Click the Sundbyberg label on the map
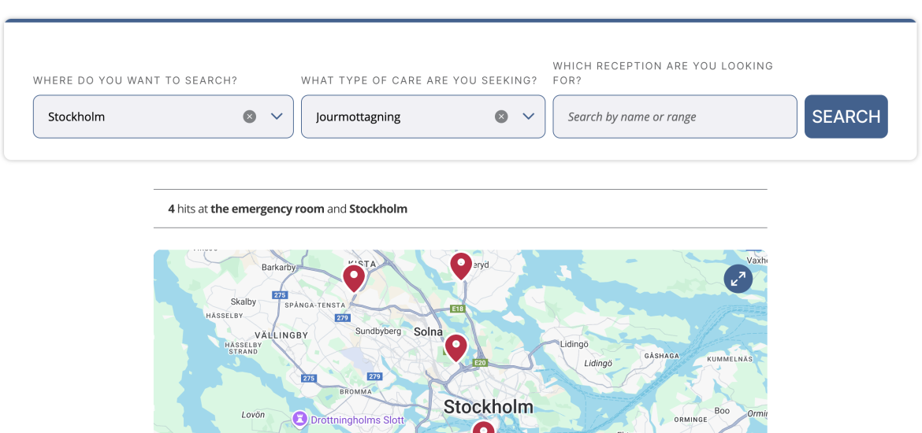922x433 pixels. click(378, 331)
